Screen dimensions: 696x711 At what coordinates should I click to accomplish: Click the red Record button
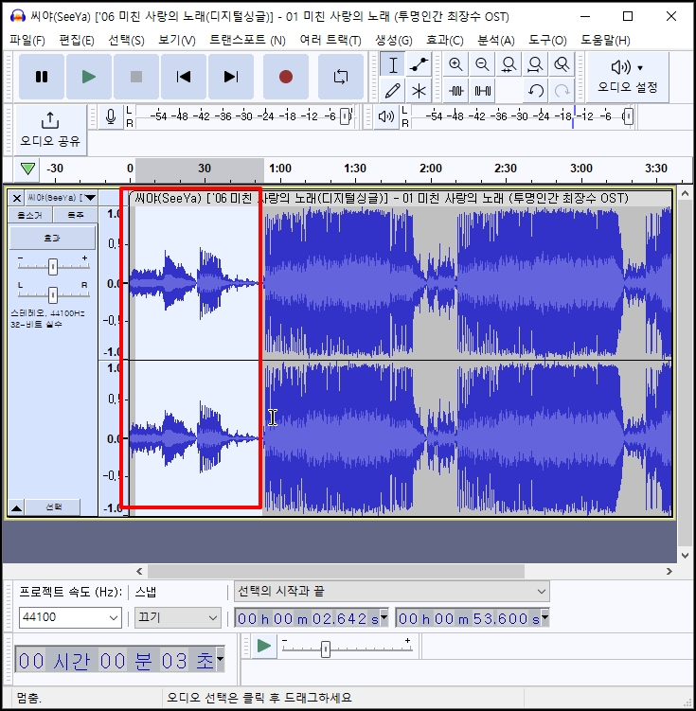286,77
